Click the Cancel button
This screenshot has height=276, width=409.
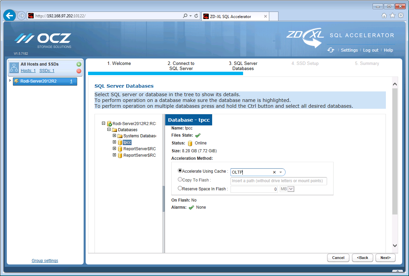(x=338, y=258)
